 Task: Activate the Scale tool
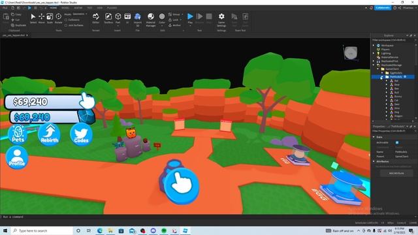pyautogui.click(x=50, y=18)
